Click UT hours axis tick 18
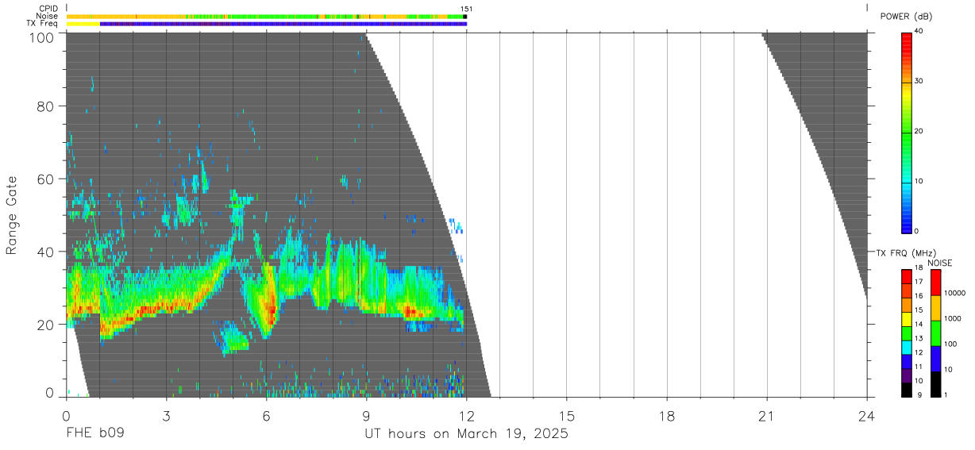The height and width of the screenshot is (450, 975). [x=666, y=415]
